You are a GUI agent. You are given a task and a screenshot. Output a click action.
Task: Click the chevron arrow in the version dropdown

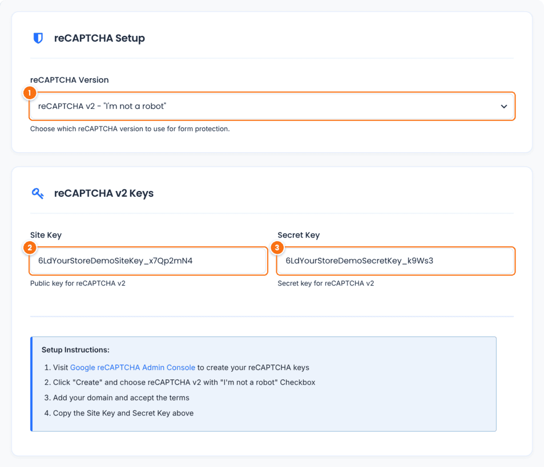pyautogui.click(x=503, y=107)
